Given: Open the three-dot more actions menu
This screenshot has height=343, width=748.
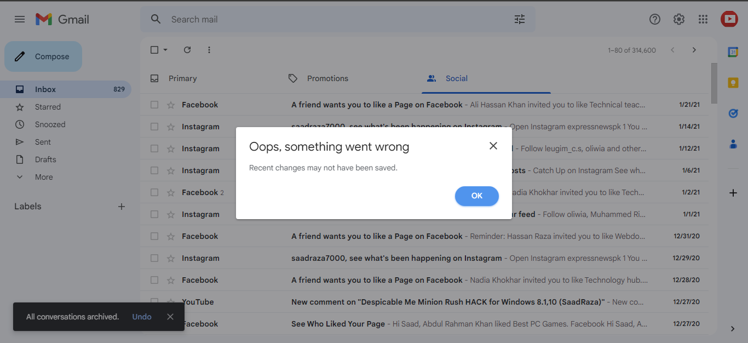Looking at the screenshot, I should tap(209, 50).
